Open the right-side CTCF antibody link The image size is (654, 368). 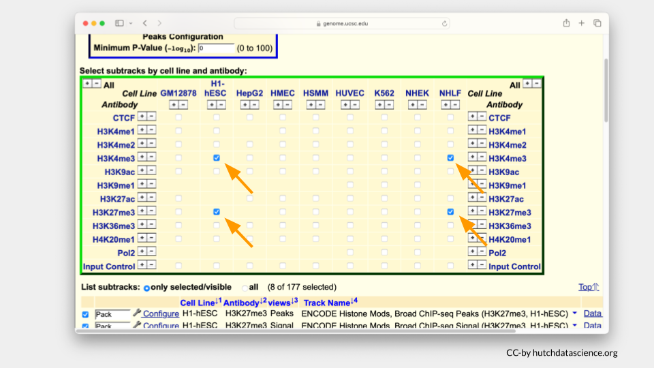click(499, 118)
